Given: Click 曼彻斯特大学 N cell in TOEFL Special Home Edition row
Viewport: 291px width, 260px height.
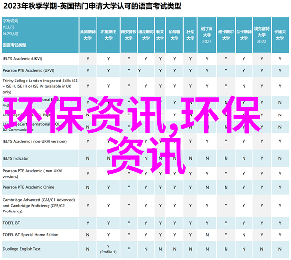Looking at the screenshot, I should (x=88, y=235).
